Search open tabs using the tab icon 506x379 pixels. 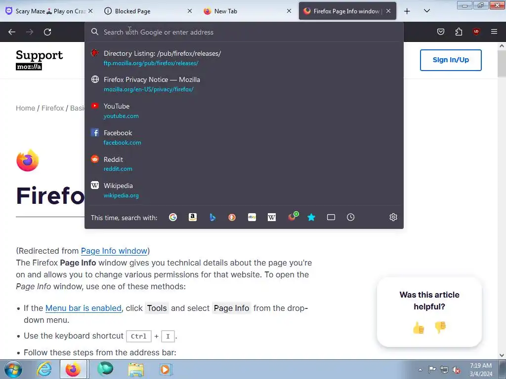[x=331, y=218]
